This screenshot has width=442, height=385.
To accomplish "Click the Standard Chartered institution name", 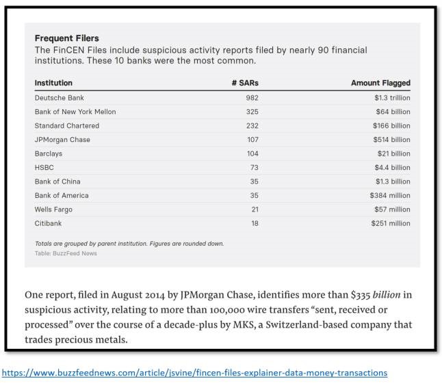I will coord(66,126).
